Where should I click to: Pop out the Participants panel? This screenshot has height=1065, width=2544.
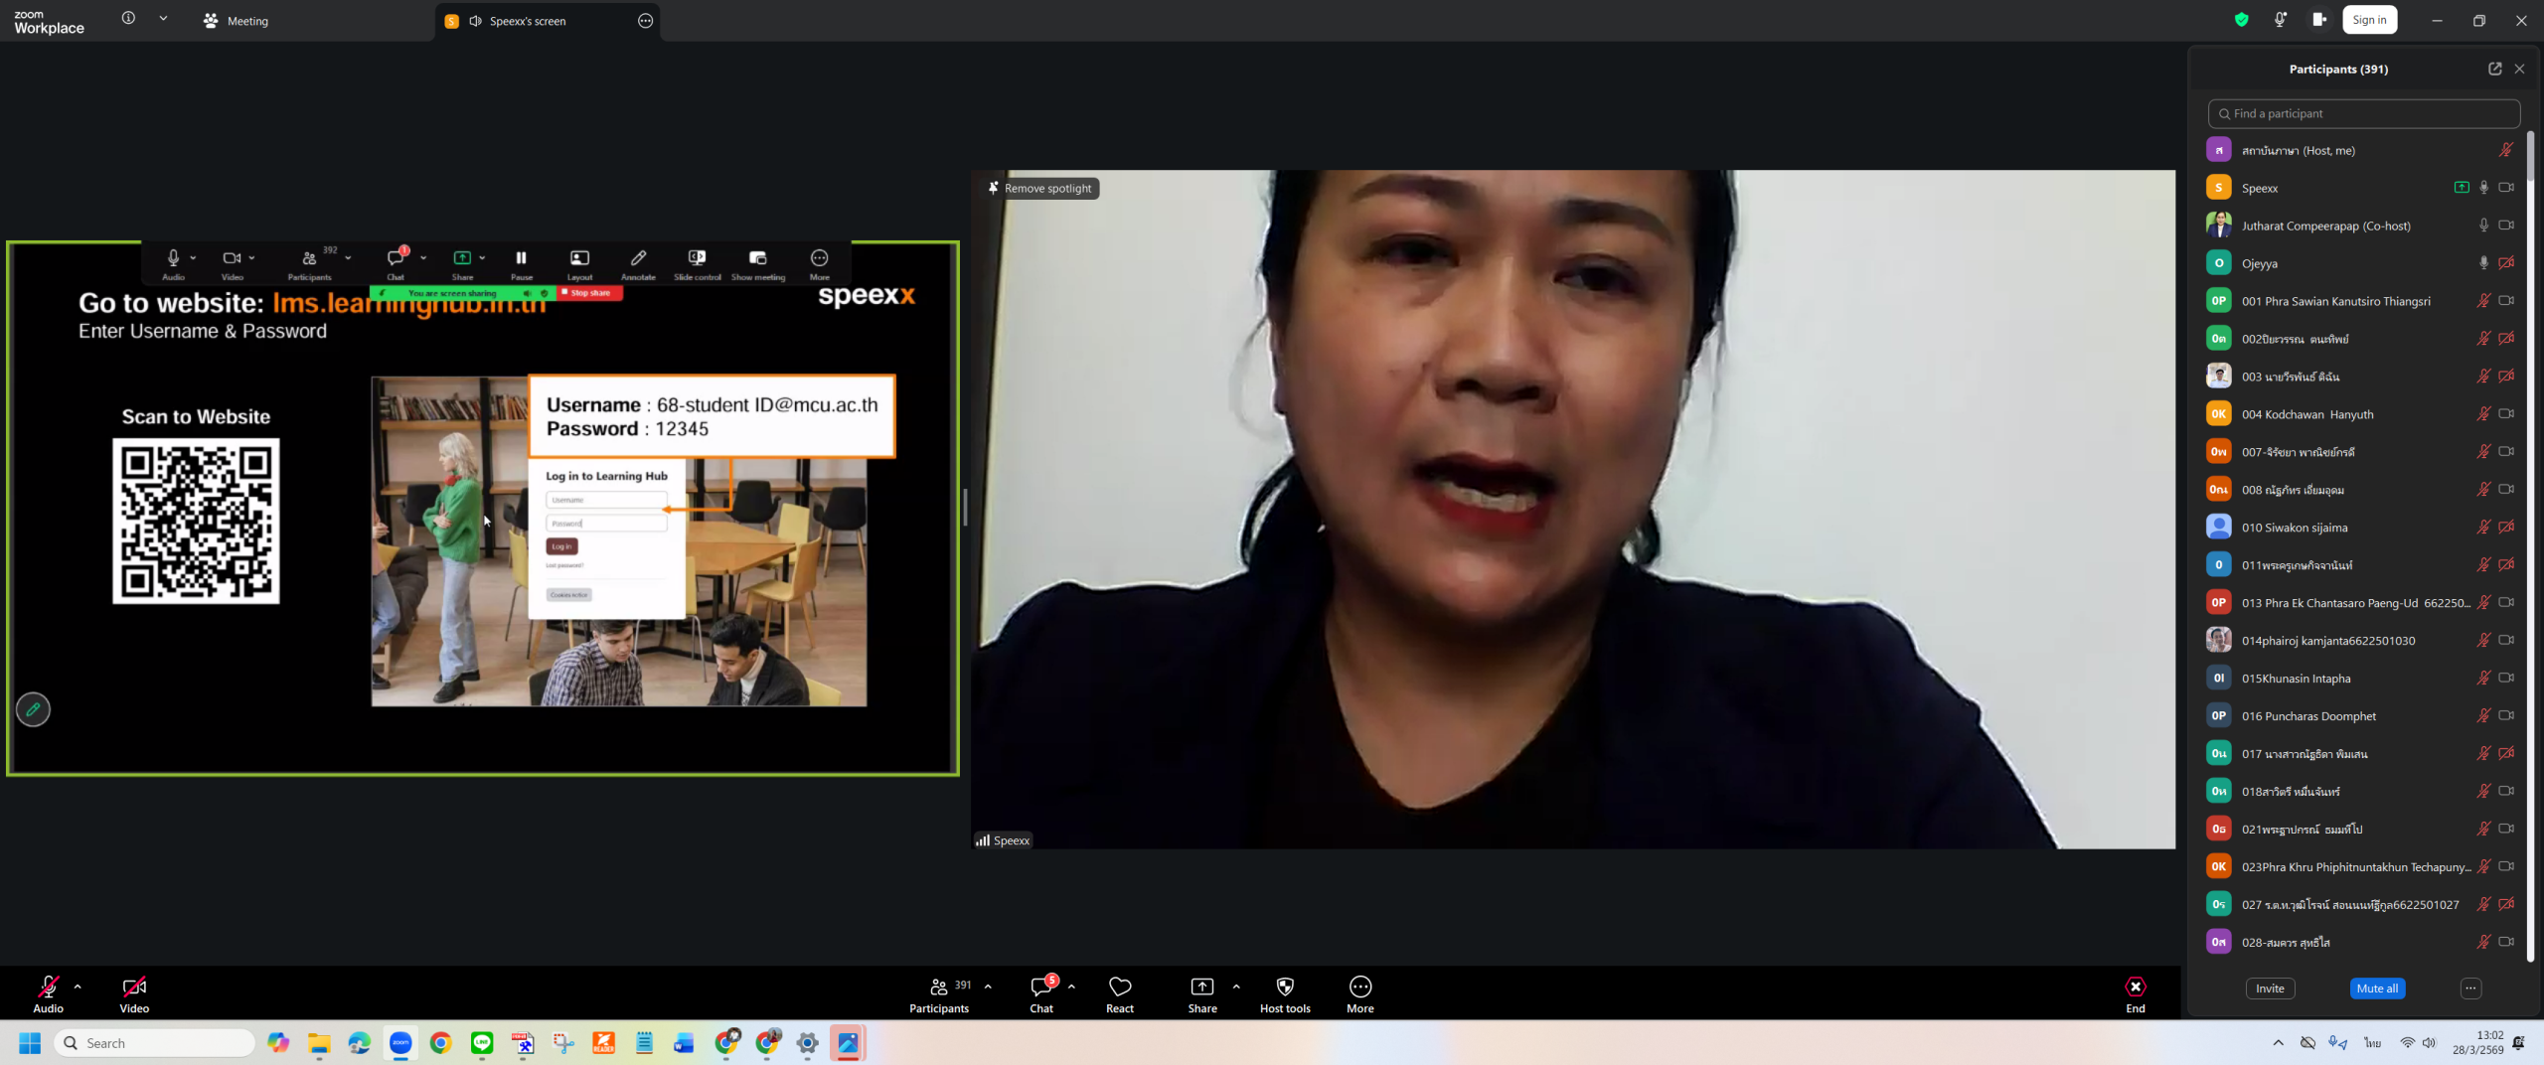(x=2494, y=69)
